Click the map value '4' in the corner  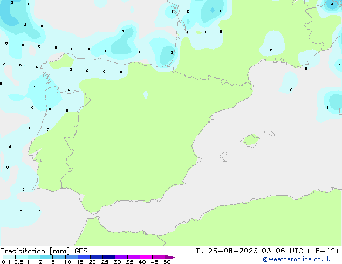[332, 4]
